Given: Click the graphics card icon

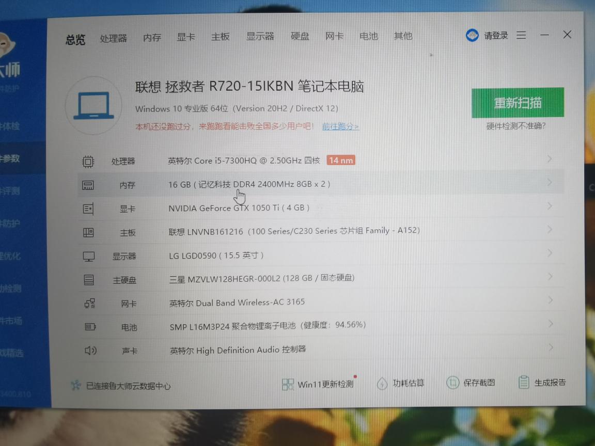Looking at the screenshot, I should click(x=88, y=209).
